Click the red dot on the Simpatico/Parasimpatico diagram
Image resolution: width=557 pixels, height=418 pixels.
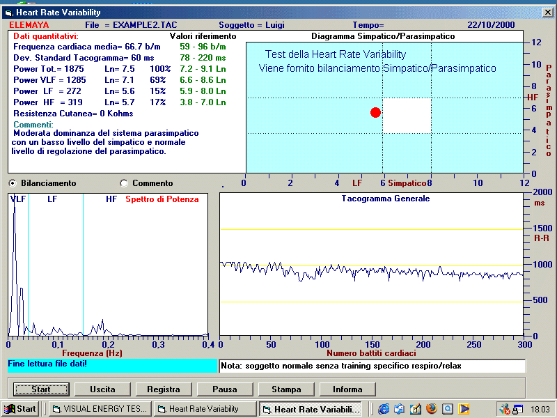375,112
